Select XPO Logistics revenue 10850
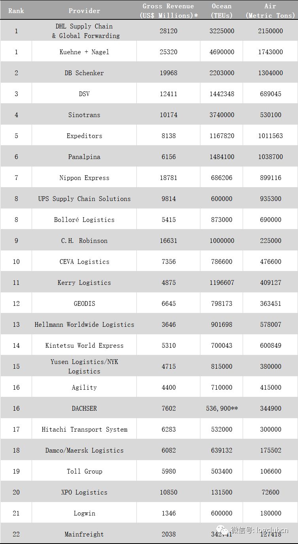 click(168, 492)
